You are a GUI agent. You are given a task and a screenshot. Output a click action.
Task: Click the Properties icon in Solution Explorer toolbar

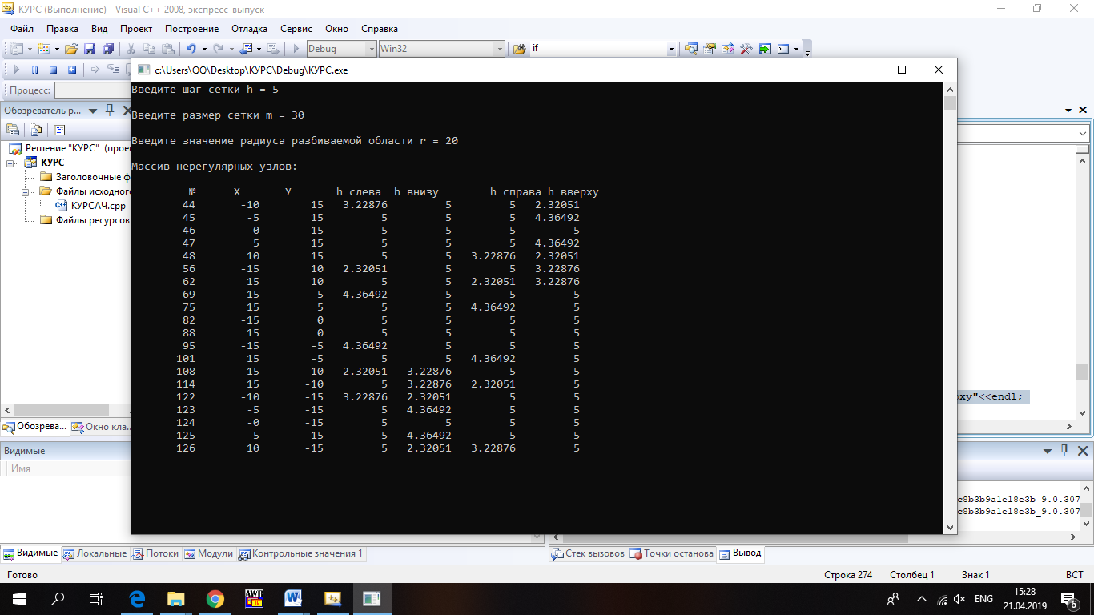13,130
